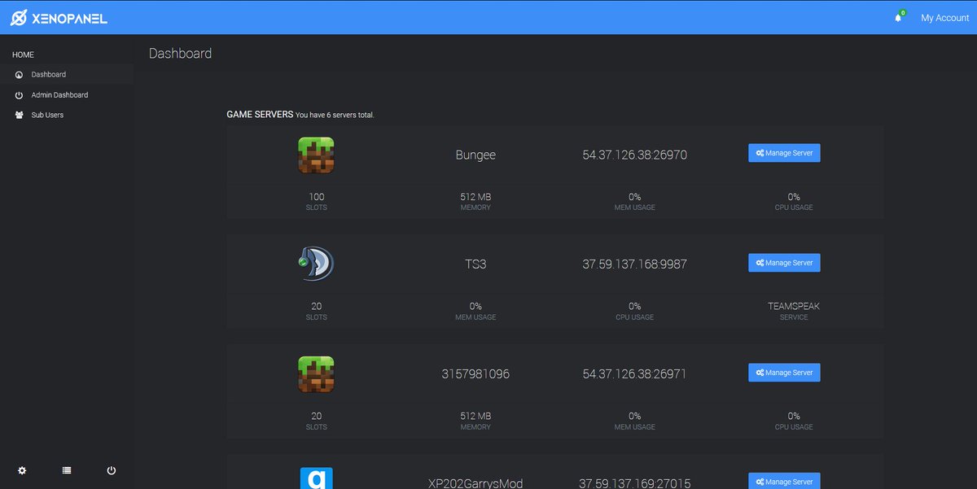This screenshot has width=977, height=489.
Task: Click the Garry's Mod icon
Action: [316, 478]
